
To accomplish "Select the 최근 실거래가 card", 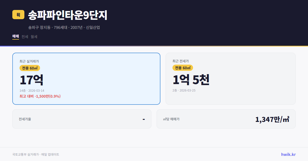I will tap(86, 78).
